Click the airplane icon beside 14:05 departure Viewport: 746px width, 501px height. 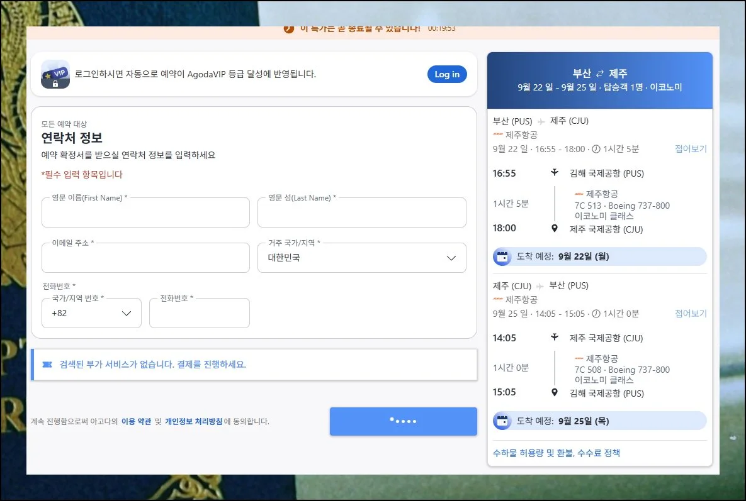[x=554, y=338]
